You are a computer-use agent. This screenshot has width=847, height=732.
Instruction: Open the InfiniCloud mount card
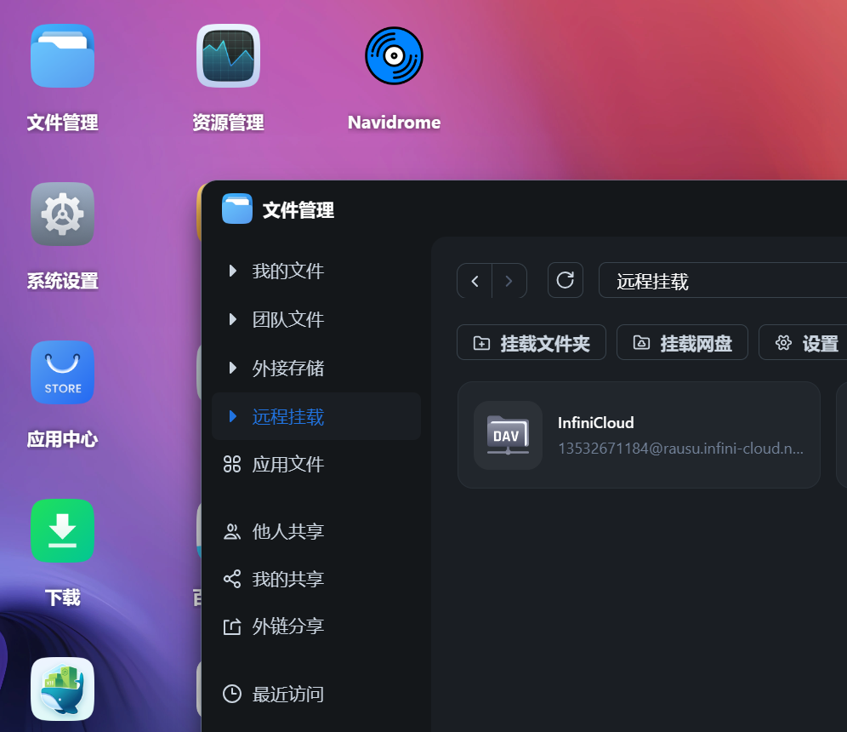[639, 435]
